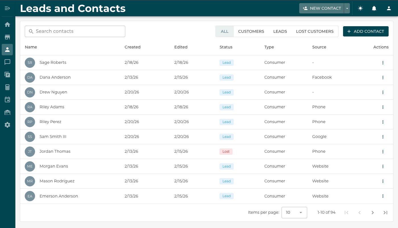Image resolution: width=398 pixels, height=228 pixels.
Task: Open actions menu for Sage Roberts row
Action: [x=383, y=62]
